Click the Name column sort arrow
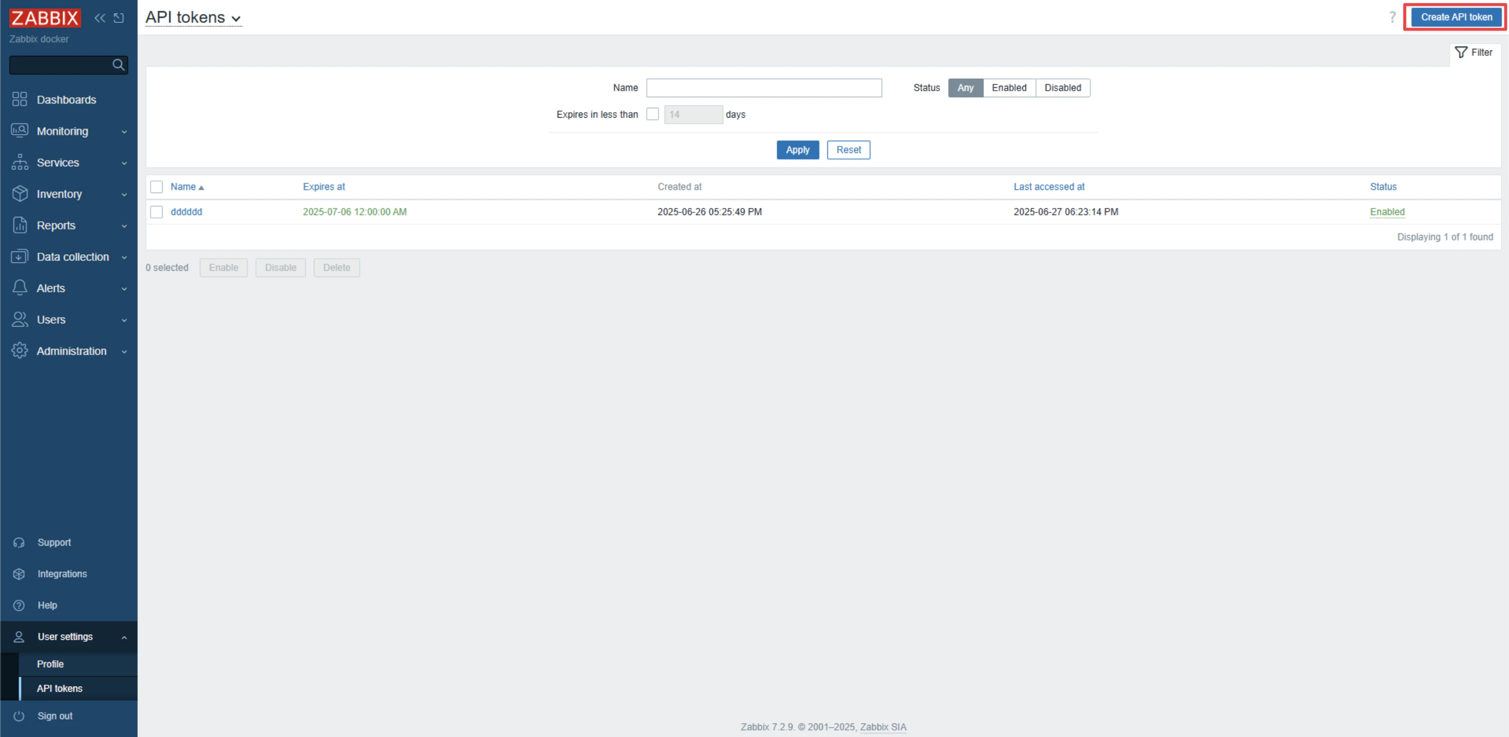The height and width of the screenshot is (737, 1509). click(x=201, y=188)
